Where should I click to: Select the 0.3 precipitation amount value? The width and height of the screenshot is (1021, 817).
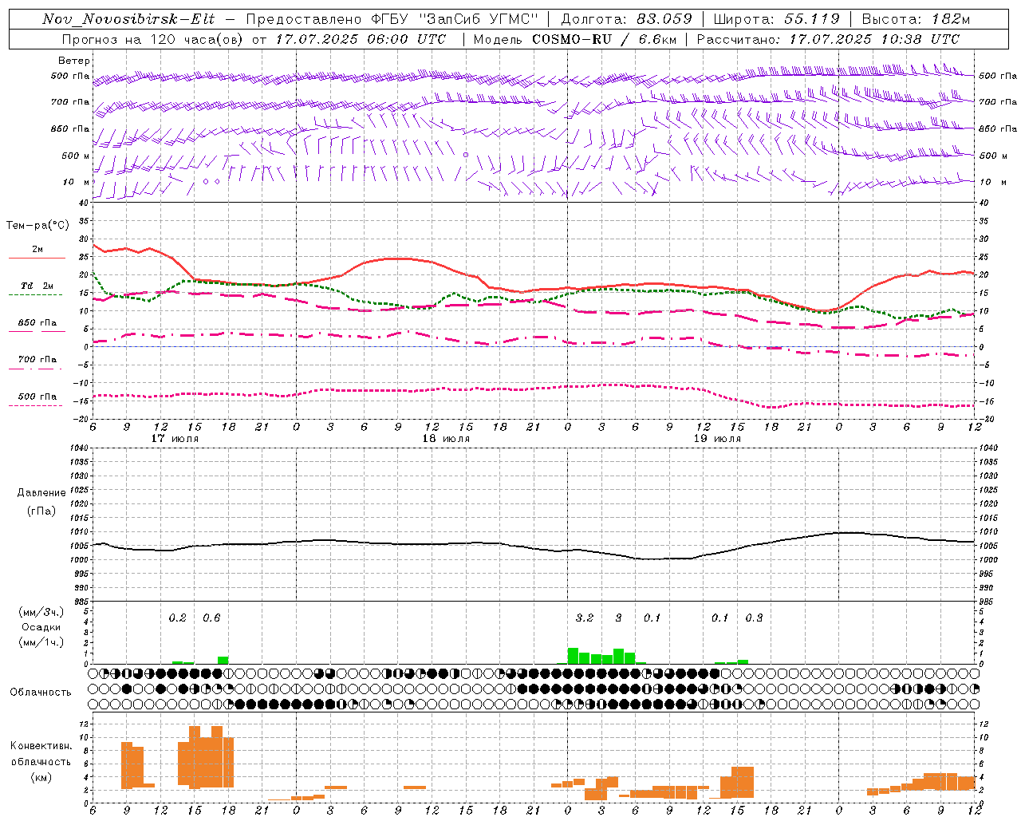click(x=754, y=618)
